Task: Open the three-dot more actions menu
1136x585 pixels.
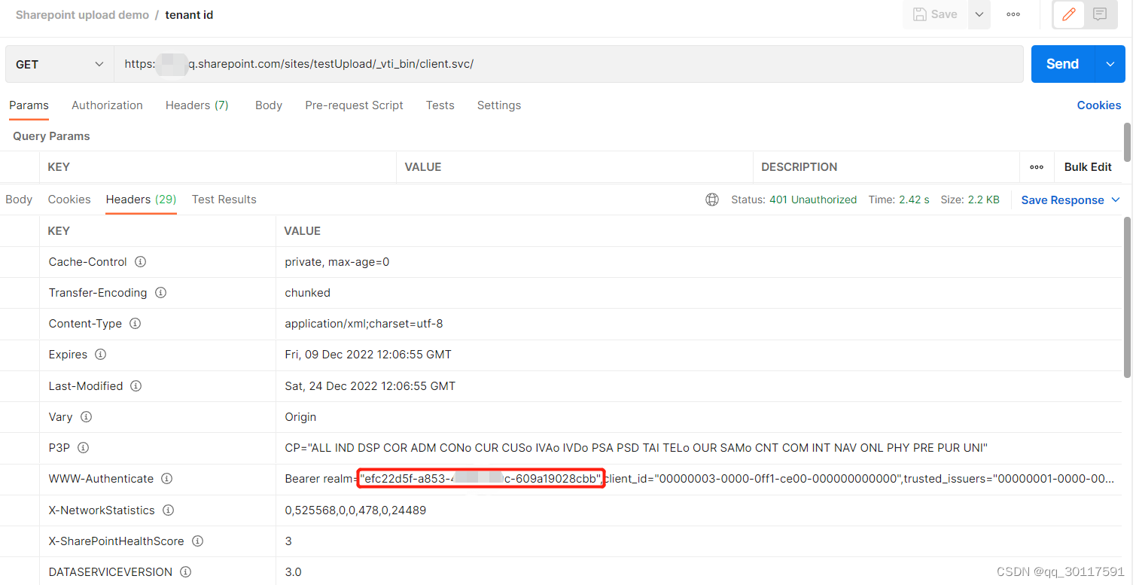Action: coord(1013,14)
